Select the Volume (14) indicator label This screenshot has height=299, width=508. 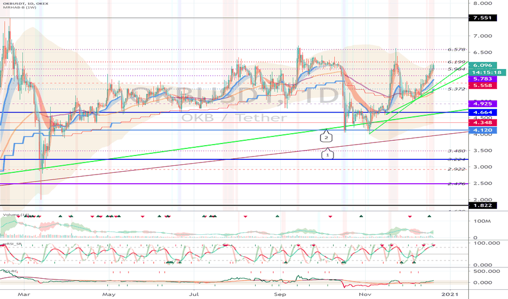16,215
